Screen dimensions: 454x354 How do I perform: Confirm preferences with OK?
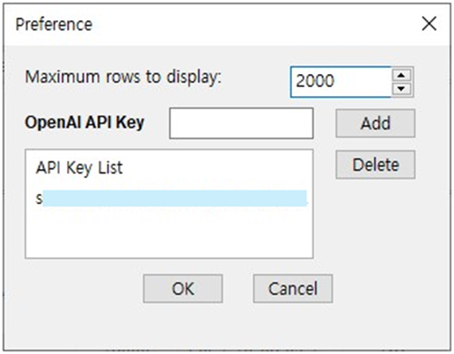183,289
